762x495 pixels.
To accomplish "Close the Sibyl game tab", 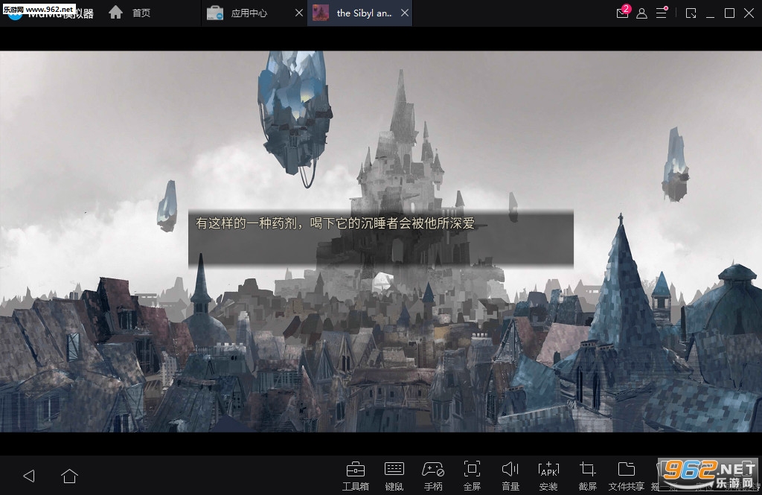I will [x=404, y=13].
